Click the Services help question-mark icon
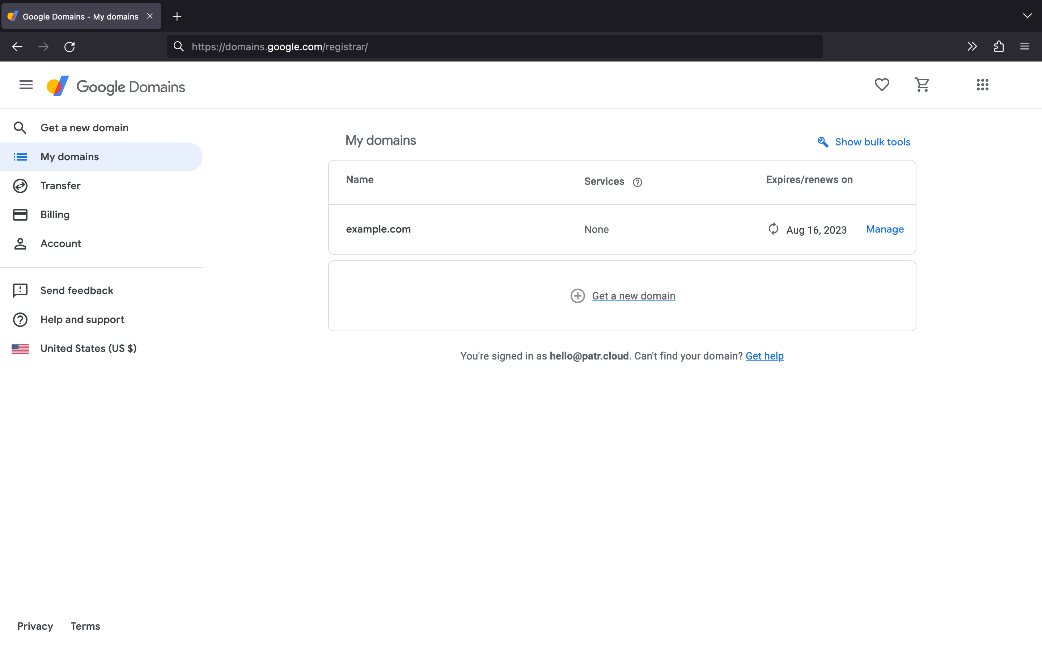Screen dimensions: 1042x651 (x=637, y=182)
